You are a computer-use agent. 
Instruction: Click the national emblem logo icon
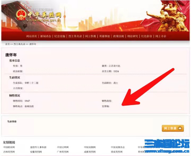pyautogui.click(x=21, y=15)
